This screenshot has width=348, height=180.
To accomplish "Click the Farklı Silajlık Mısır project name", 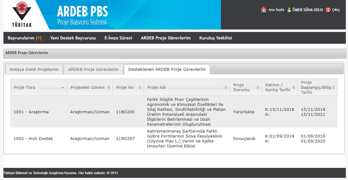I will 186,112.
